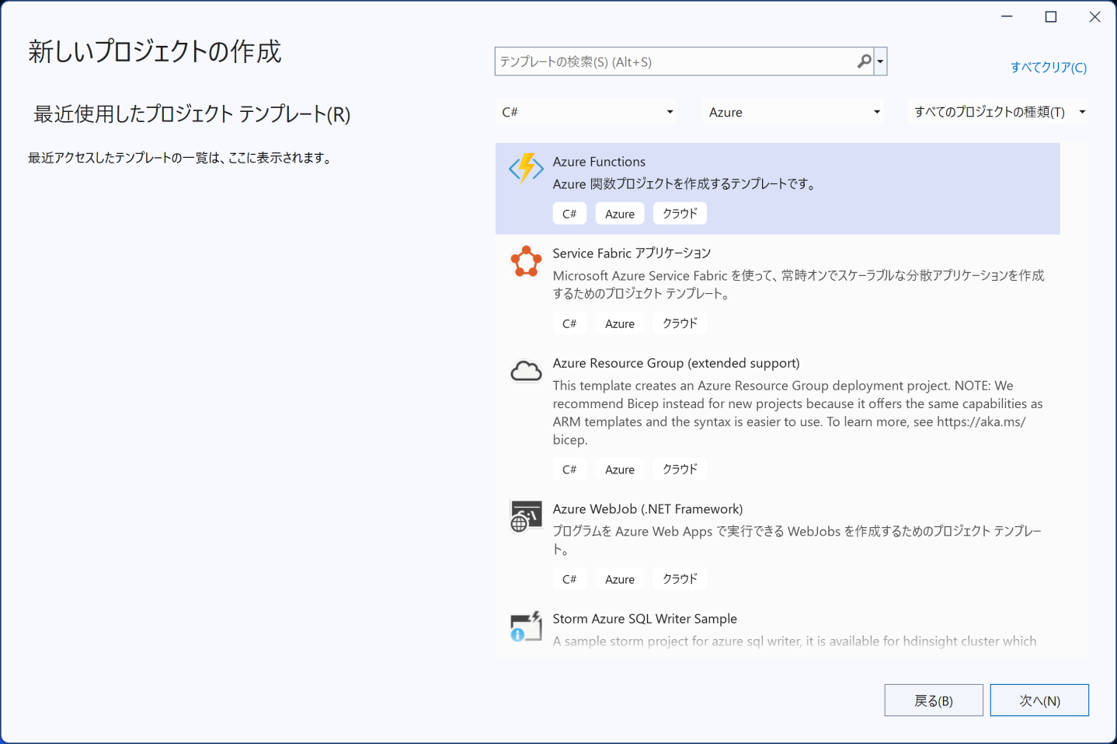Click the 次へ(N) button
The height and width of the screenshot is (744, 1117).
coord(1039,700)
